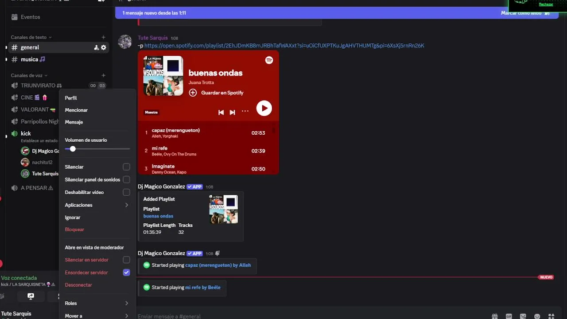
Task: Click the Added Playlist cover thumbnail
Action: (x=224, y=209)
